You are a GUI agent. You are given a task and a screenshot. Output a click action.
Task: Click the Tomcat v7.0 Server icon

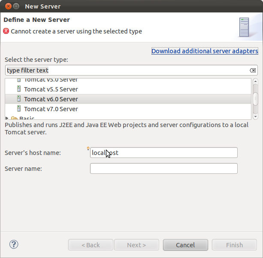click(x=19, y=109)
